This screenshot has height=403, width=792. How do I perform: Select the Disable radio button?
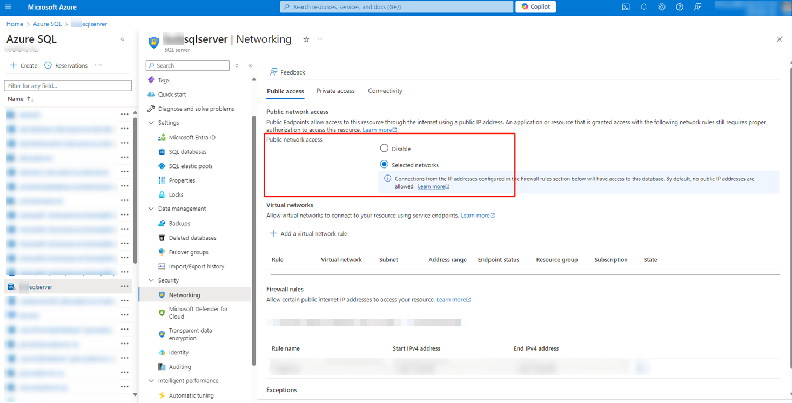[384, 148]
